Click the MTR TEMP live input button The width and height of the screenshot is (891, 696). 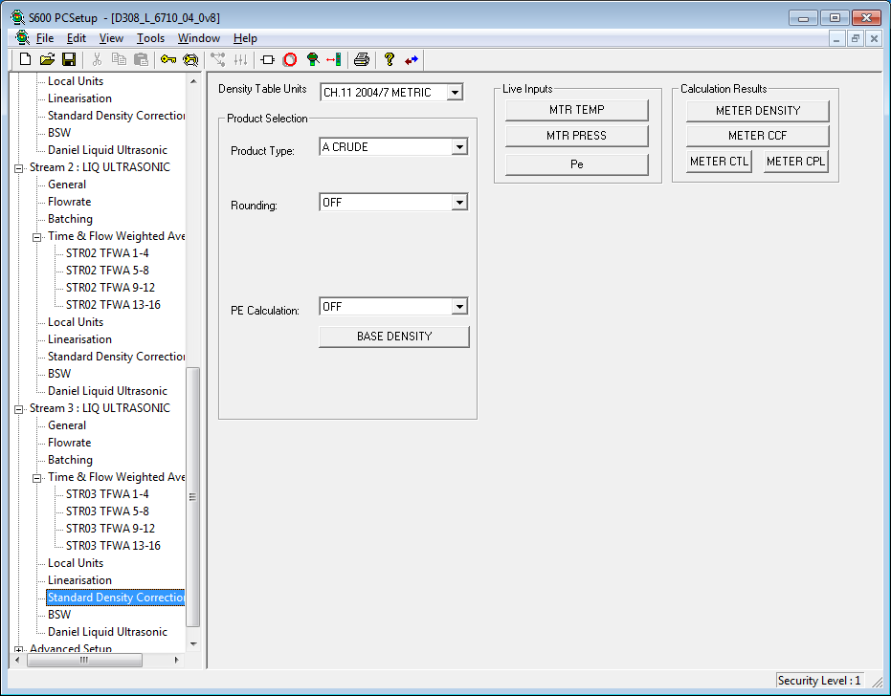[x=576, y=110]
